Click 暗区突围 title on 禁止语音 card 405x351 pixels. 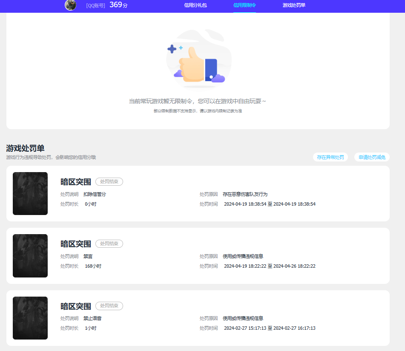tap(76, 306)
